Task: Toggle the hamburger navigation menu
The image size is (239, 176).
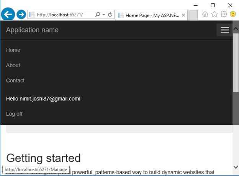Action: tap(225, 30)
